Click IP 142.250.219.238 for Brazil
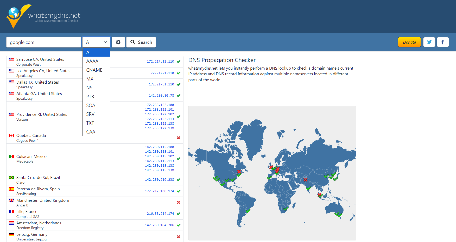 (x=160, y=180)
